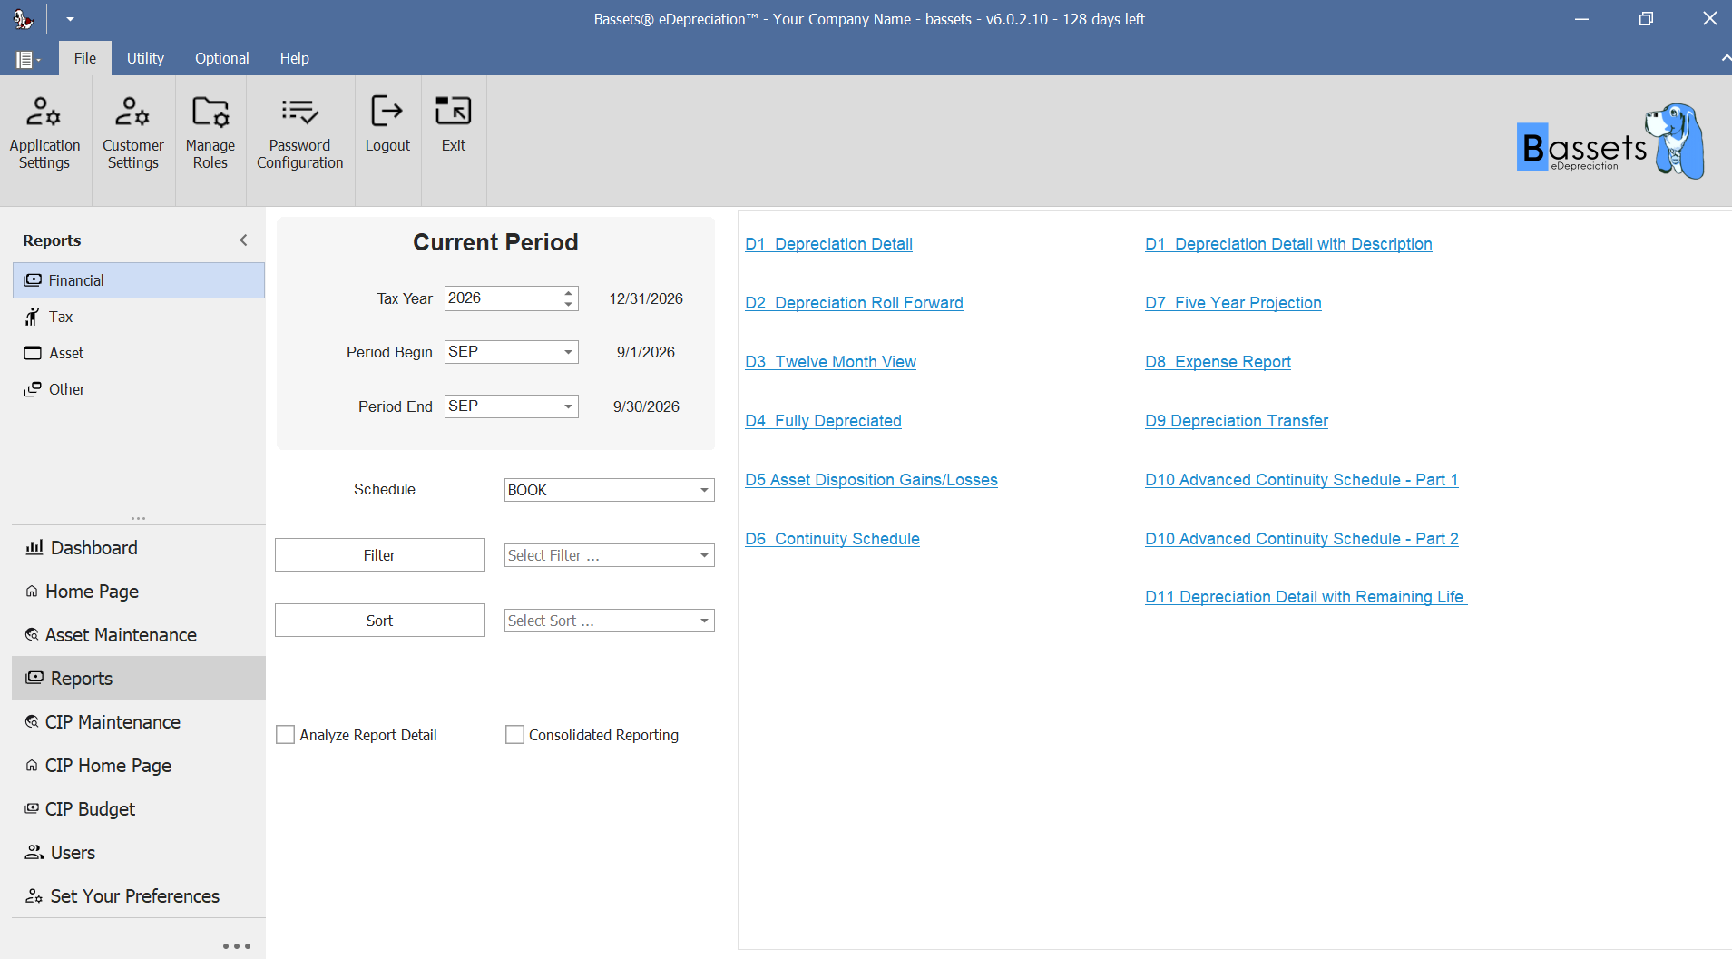
Task: Select Asset reports category
Action: [139, 353]
